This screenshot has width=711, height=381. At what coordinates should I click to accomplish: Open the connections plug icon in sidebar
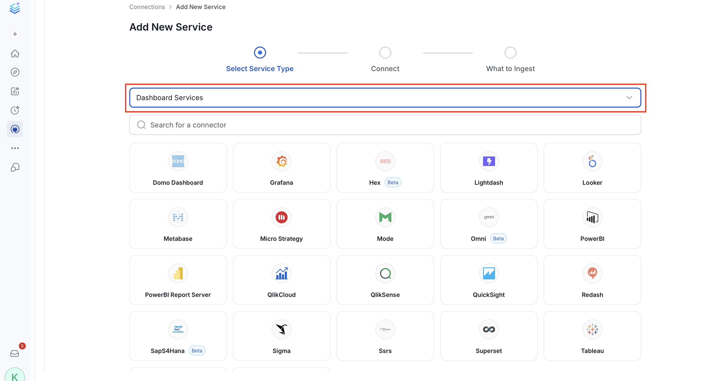point(15,129)
